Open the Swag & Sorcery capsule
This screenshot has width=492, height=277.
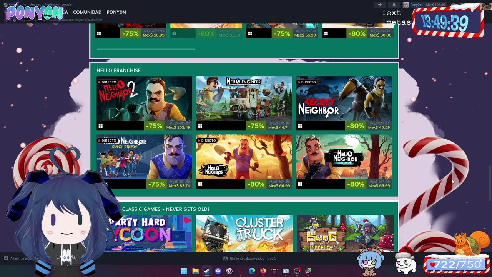click(x=345, y=233)
